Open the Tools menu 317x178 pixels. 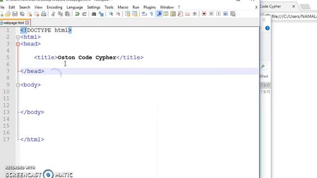(x=109, y=7)
